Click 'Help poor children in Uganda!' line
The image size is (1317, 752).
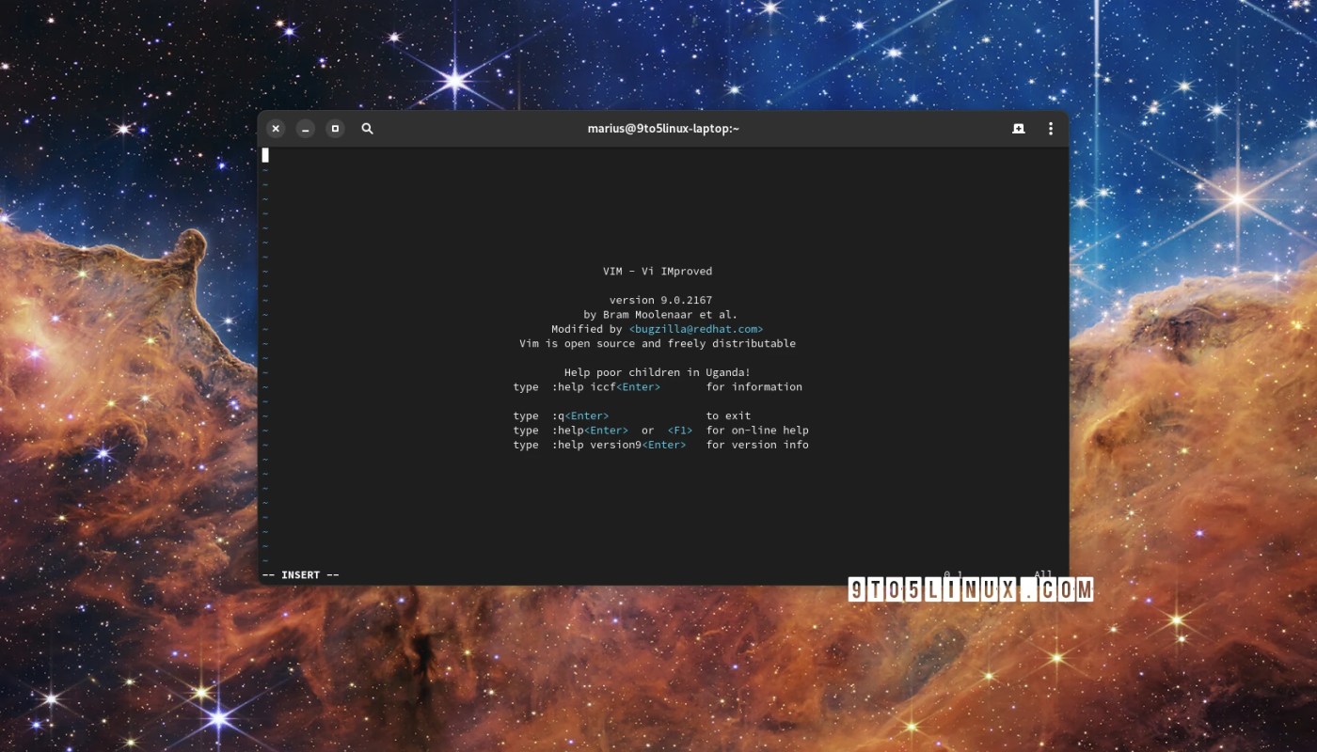pyautogui.click(x=658, y=372)
